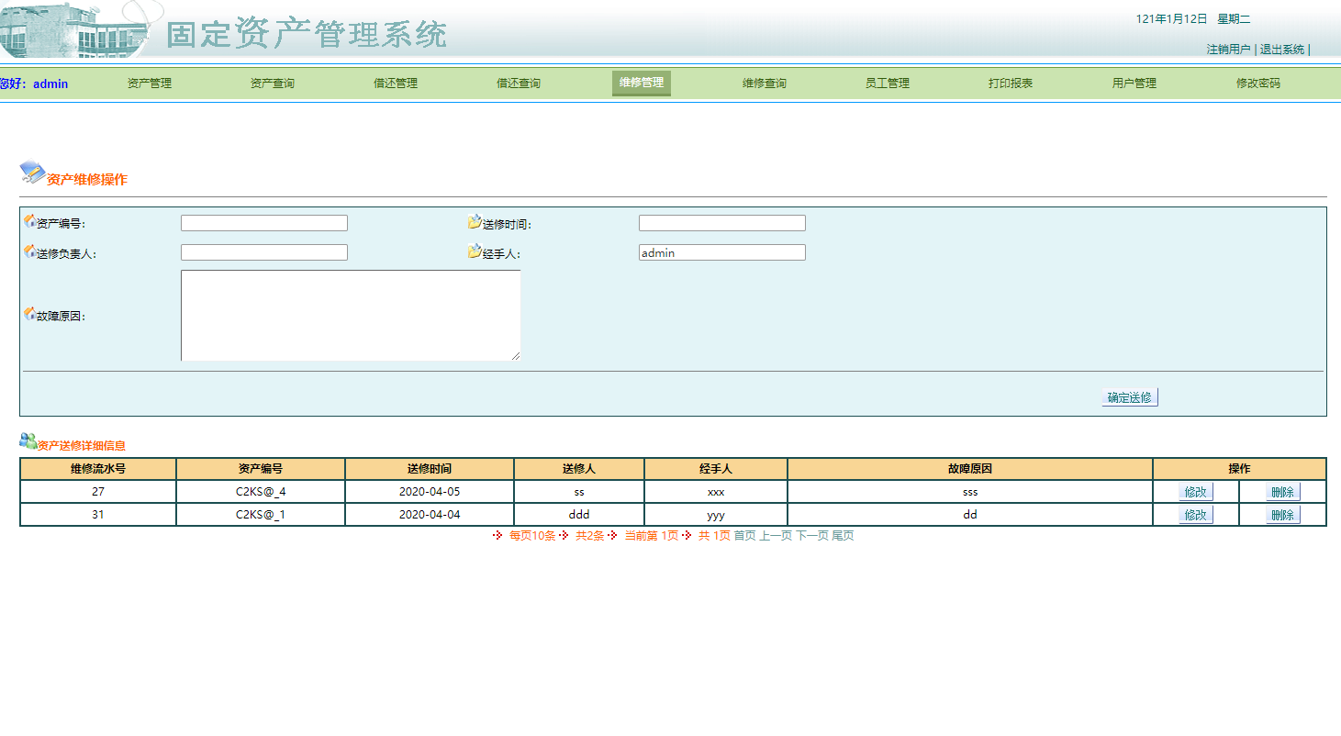Open the 打印报表 menu
Screen dimensions: 1341x736
coord(1009,83)
